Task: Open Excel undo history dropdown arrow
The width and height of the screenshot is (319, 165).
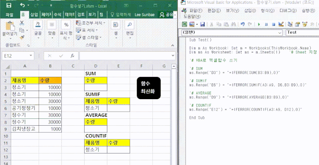Action: 28,5
